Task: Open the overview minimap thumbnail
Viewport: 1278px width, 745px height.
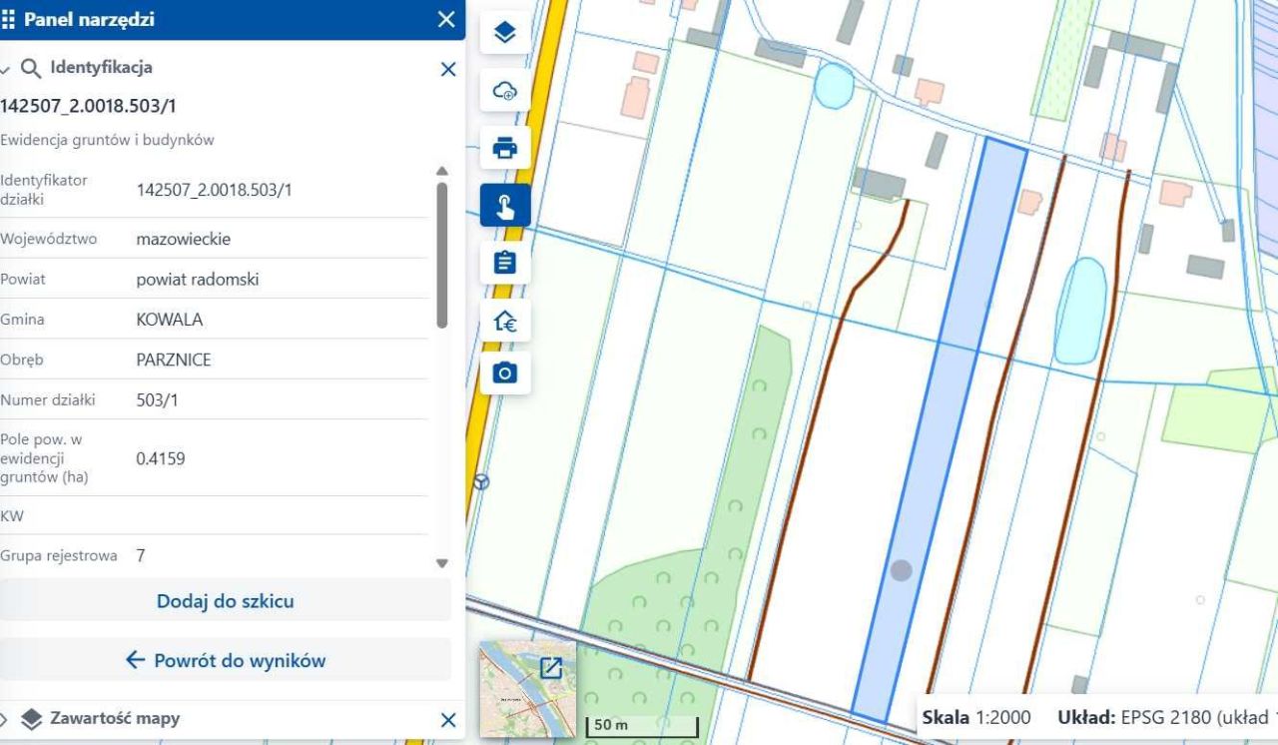Action: click(x=528, y=689)
